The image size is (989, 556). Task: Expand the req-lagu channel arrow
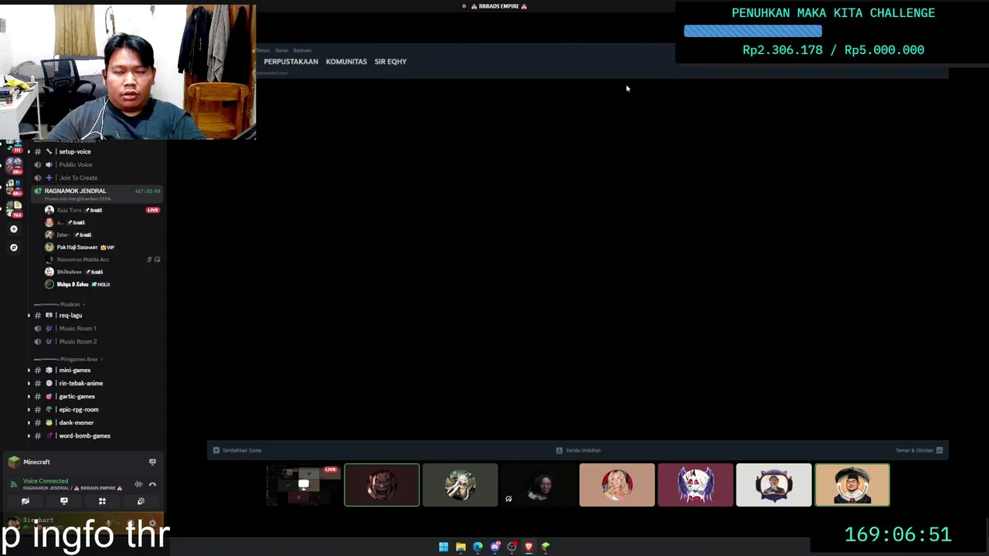tap(29, 315)
